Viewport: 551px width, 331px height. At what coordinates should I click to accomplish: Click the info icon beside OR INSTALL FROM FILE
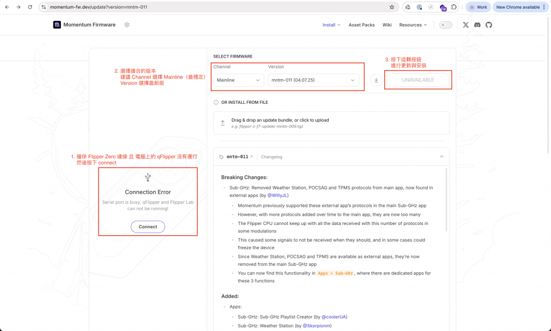(x=216, y=103)
